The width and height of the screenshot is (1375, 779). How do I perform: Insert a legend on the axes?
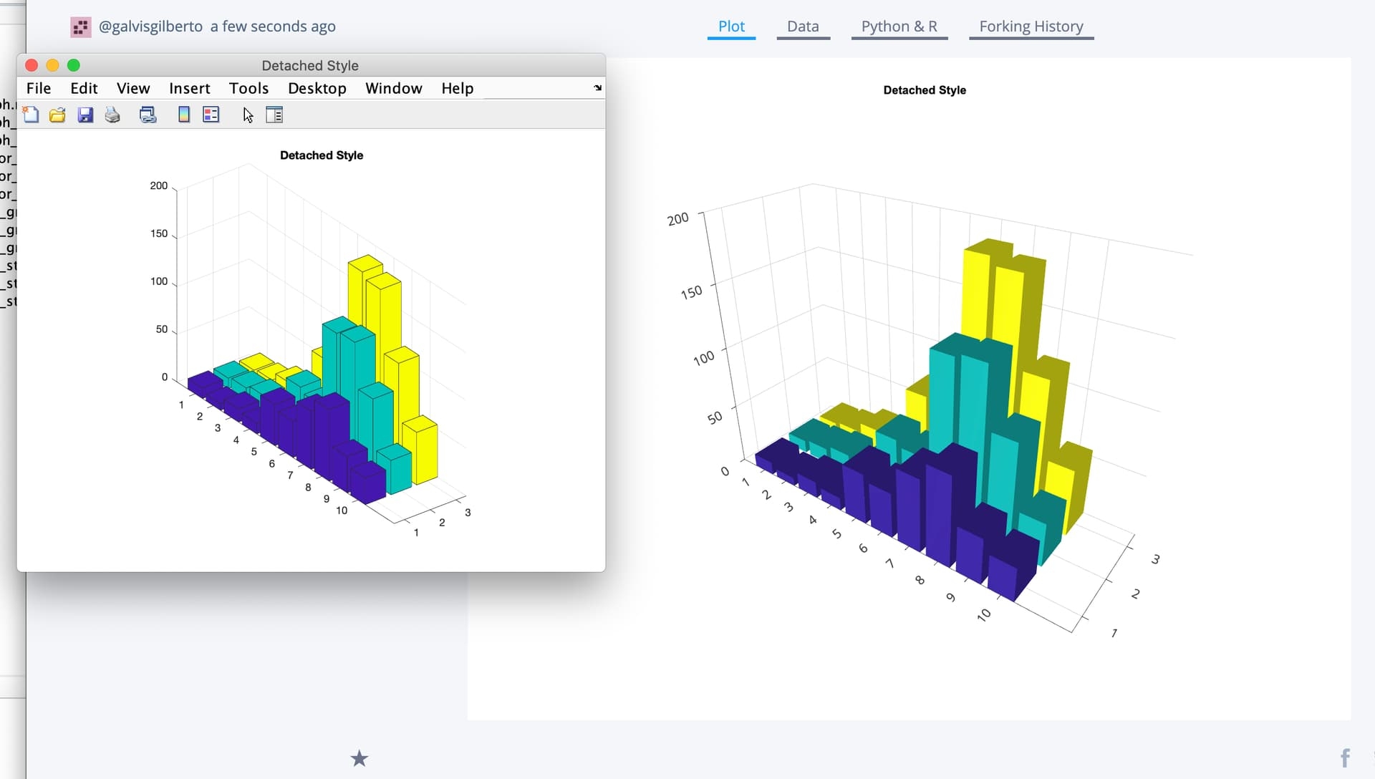tap(211, 115)
